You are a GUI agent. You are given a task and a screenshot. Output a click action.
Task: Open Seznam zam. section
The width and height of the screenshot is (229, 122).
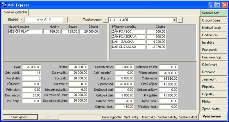(214, 13)
